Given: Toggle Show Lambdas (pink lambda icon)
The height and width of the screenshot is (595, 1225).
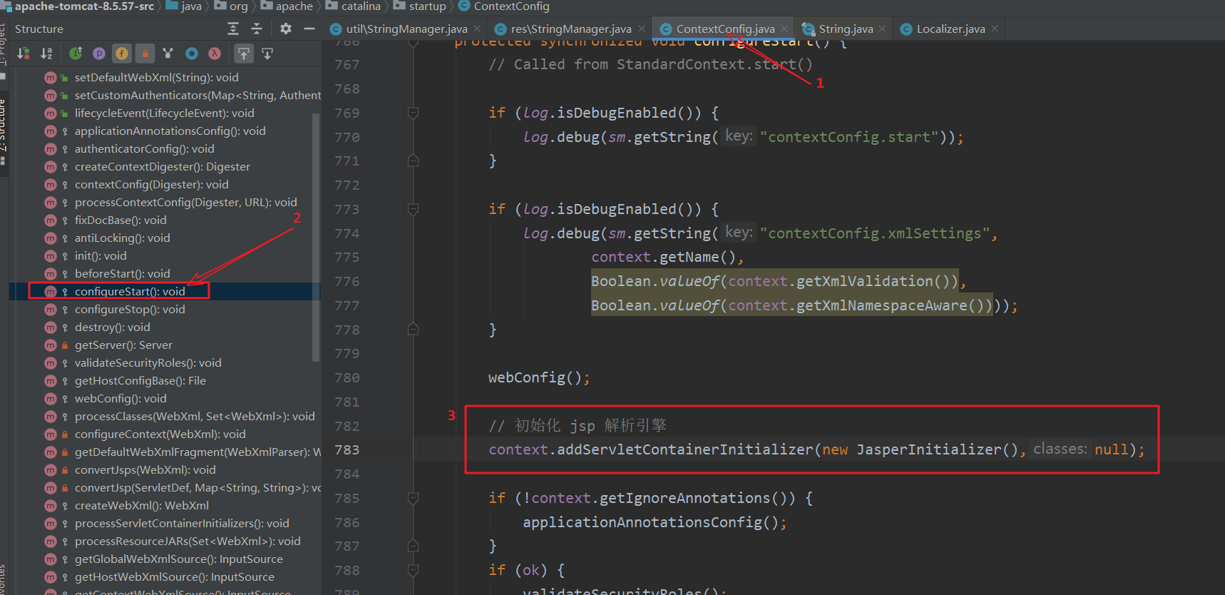Looking at the screenshot, I should [214, 54].
